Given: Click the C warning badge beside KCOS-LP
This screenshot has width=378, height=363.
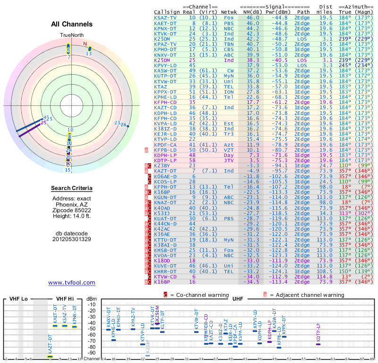Looking at the screenshot, I should click(149, 181).
